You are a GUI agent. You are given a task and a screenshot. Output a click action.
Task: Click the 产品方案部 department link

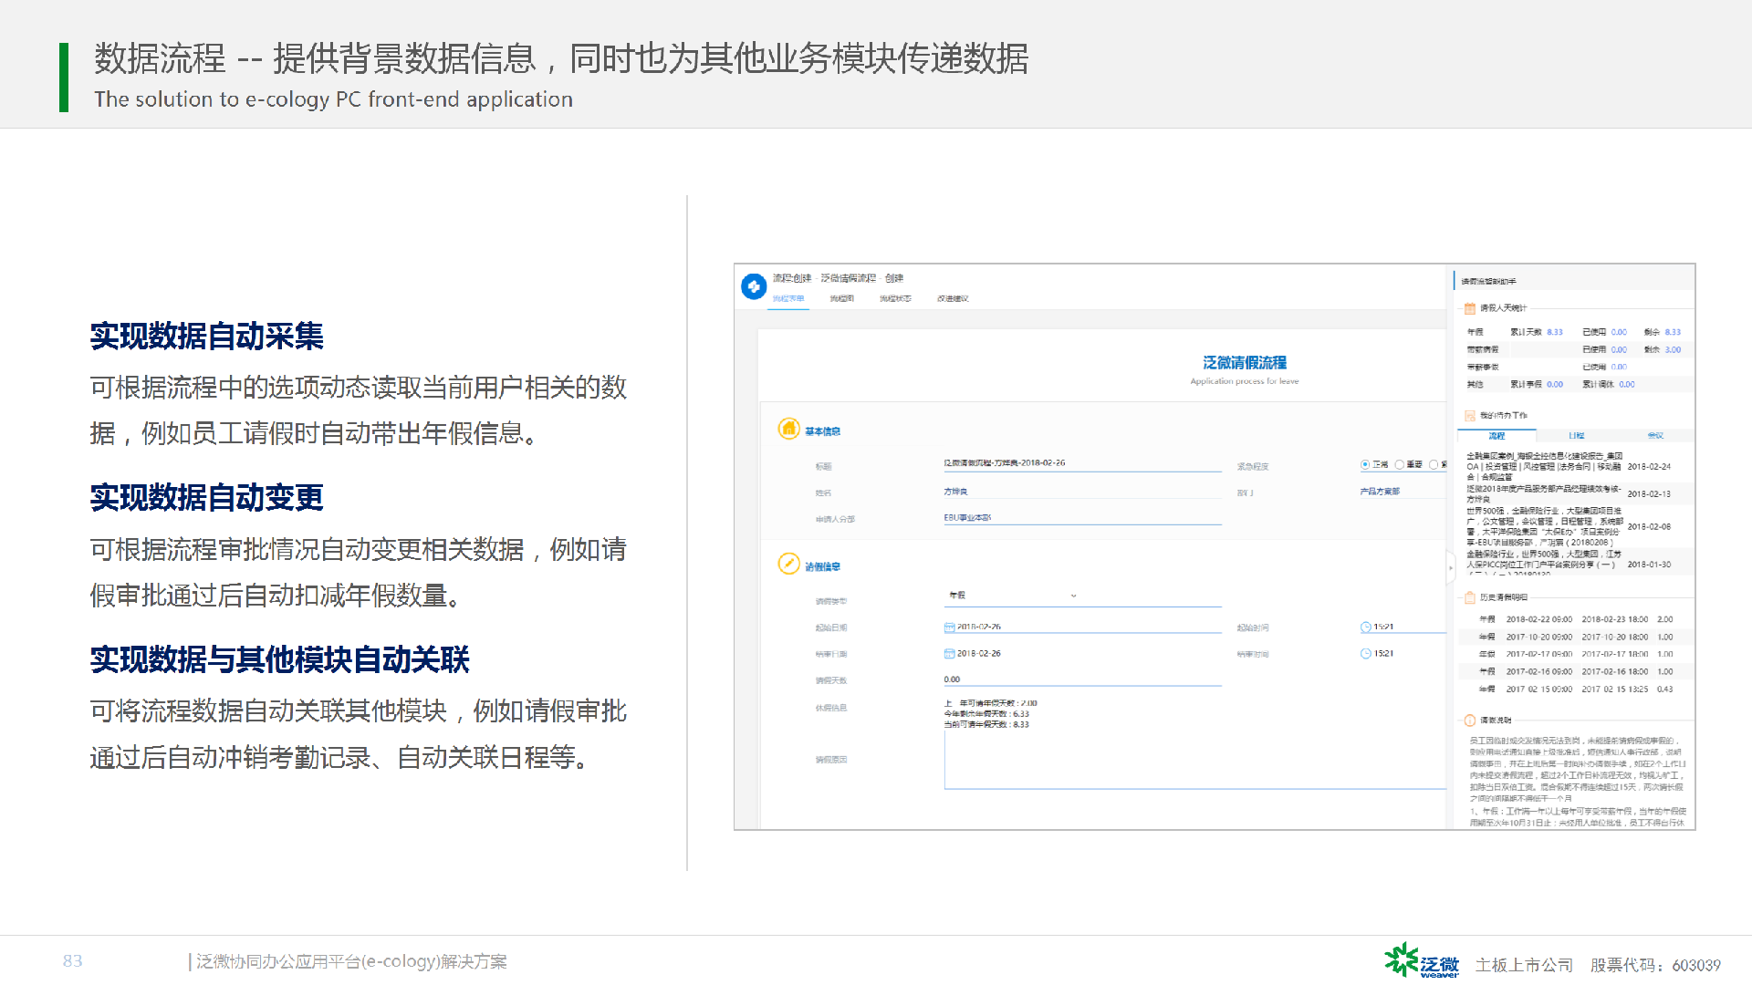click(x=1380, y=492)
